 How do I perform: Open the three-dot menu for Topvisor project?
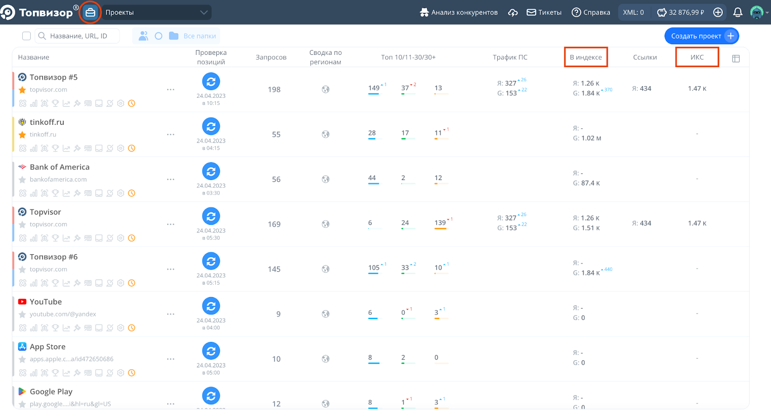click(171, 224)
